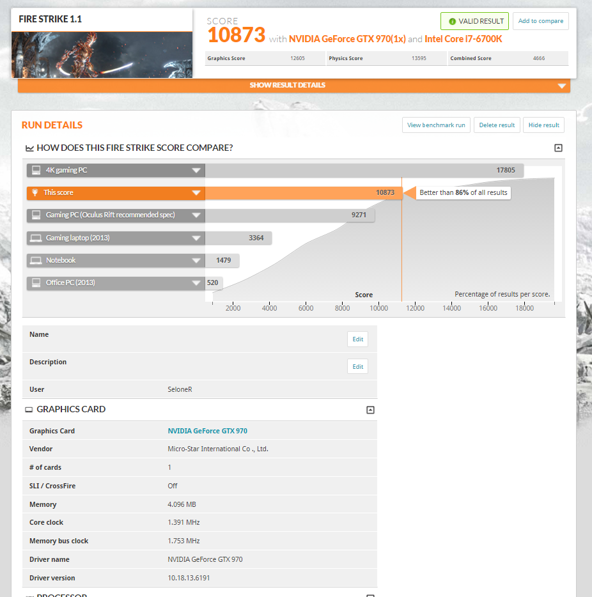Click the desktop icon in Oculus Rift row
This screenshot has height=597, width=592.
coord(36,215)
